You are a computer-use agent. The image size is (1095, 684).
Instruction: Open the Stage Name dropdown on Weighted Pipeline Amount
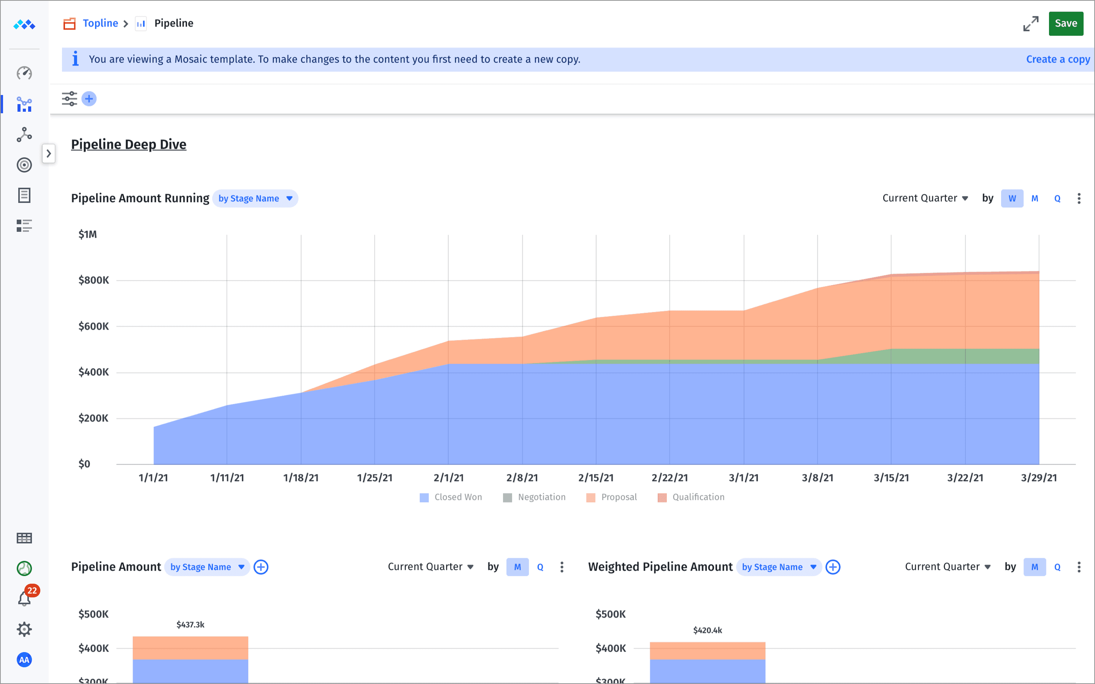778,567
